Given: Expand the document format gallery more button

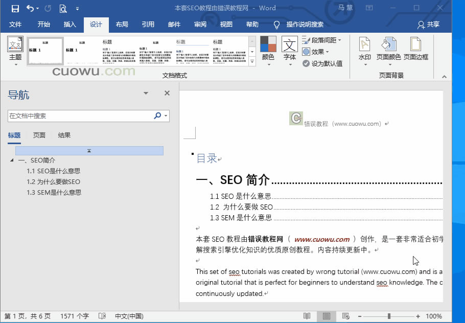Looking at the screenshot, I should [252, 61].
